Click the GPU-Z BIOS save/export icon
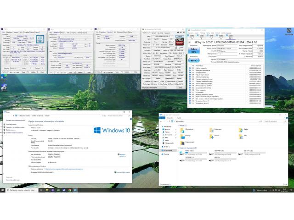 click(x=176, y=48)
